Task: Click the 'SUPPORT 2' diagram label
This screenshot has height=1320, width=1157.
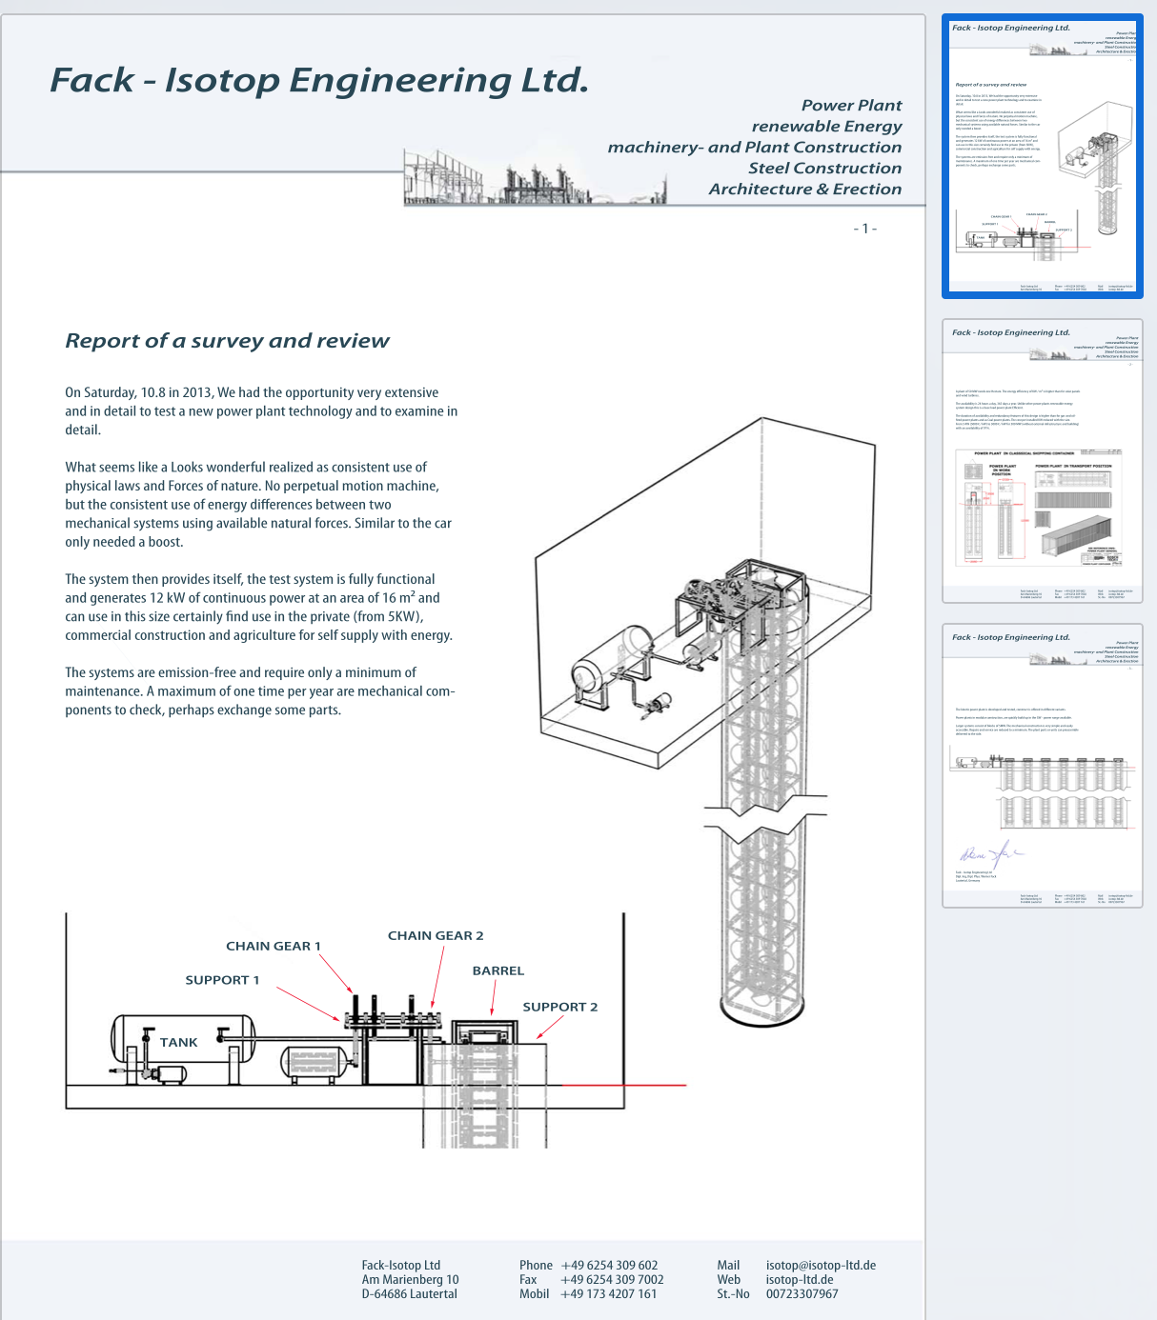Action: [560, 1007]
